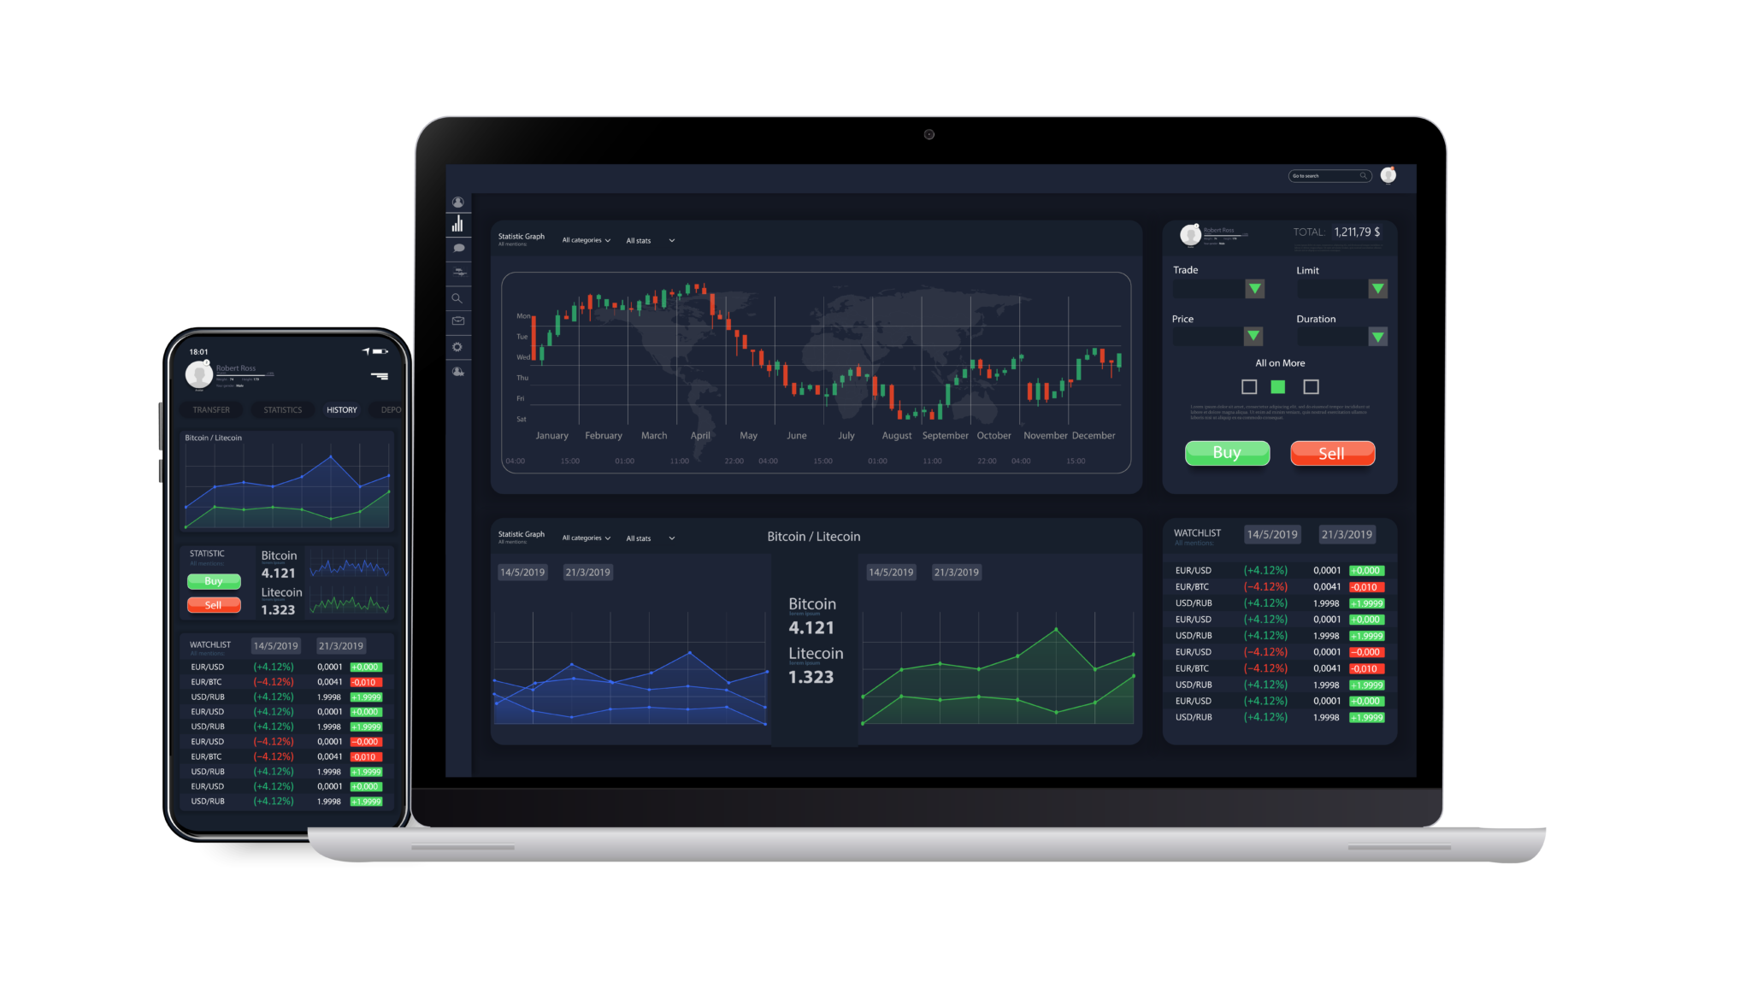
Task: Select the HISTORY tab on mobile
Action: [340, 409]
